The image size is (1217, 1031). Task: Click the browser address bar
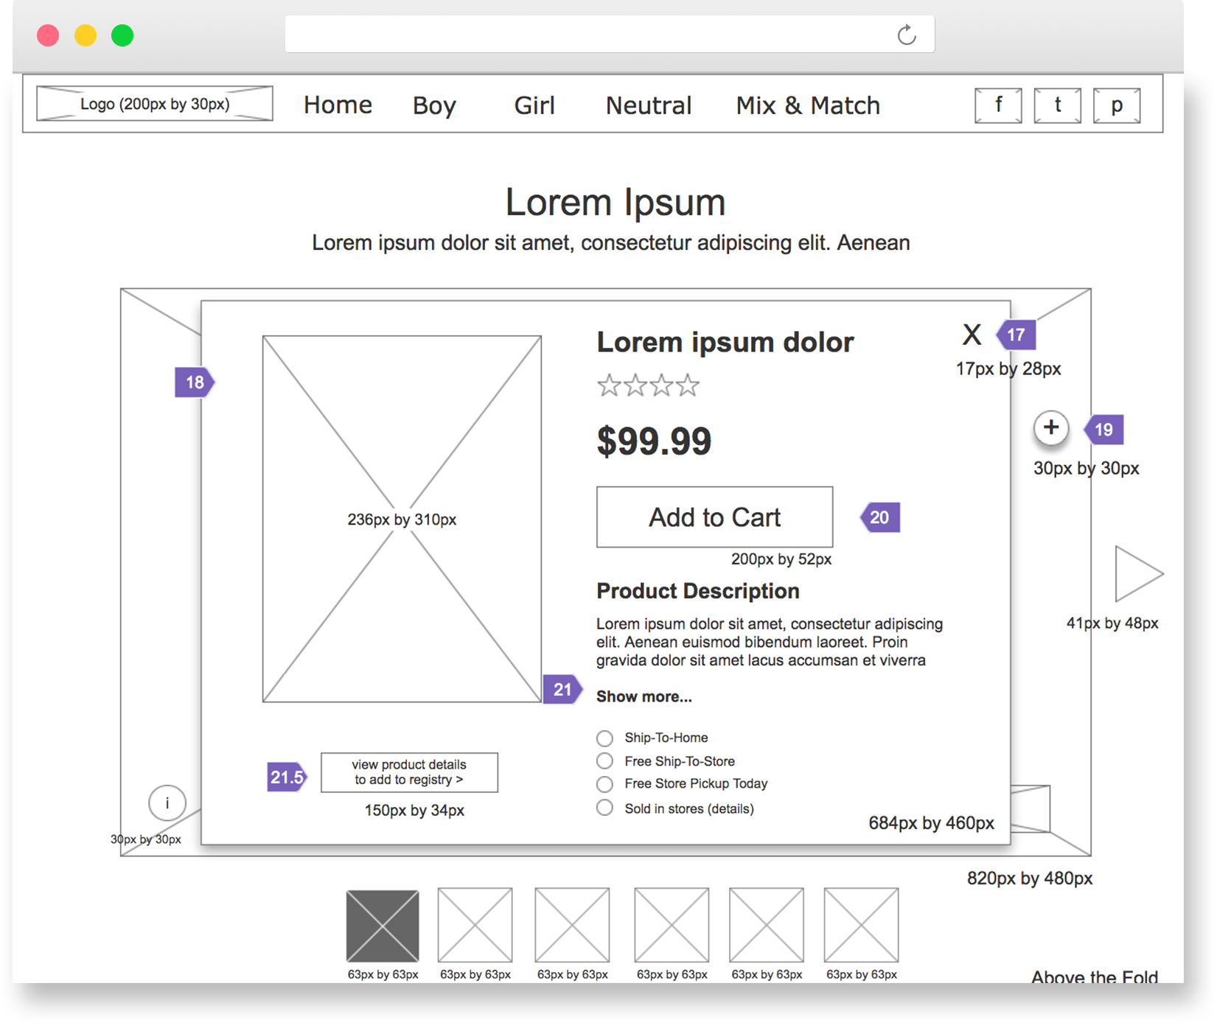tap(610, 34)
